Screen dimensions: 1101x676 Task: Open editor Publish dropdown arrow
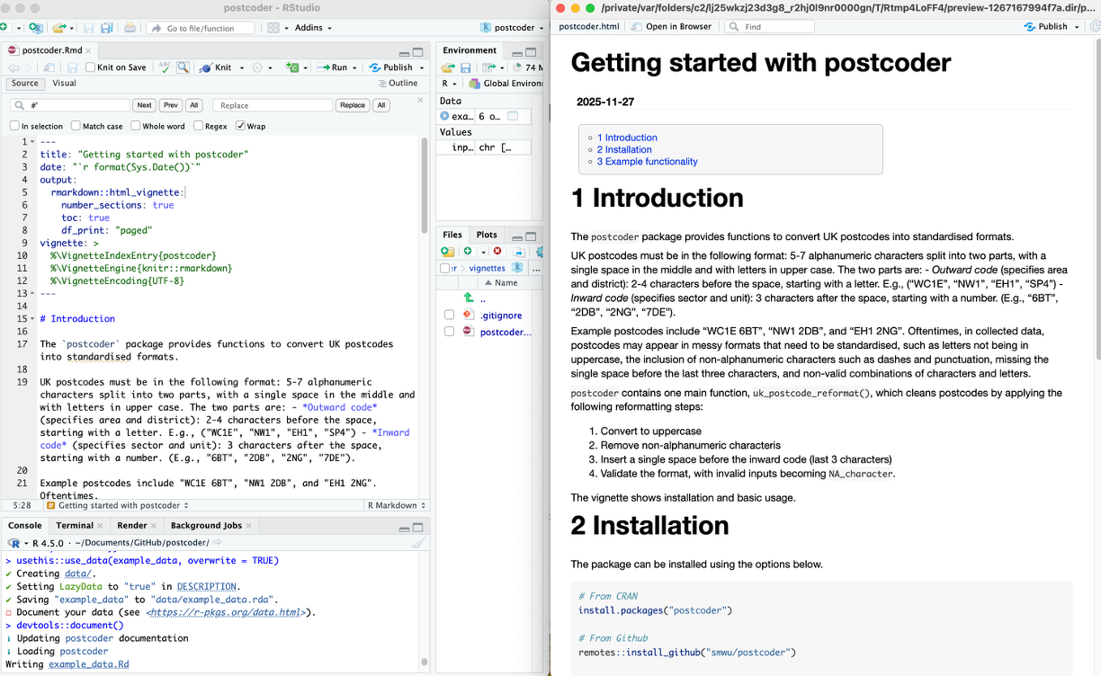pos(421,67)
